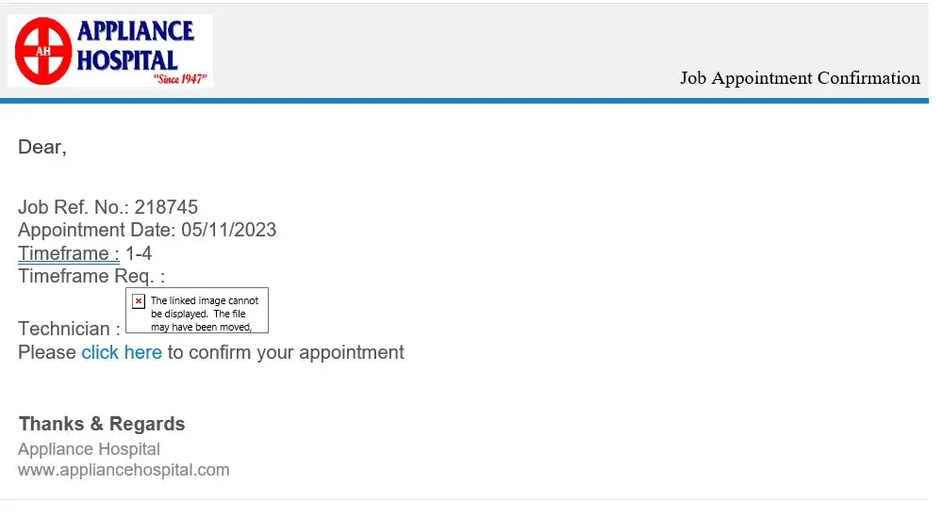Click the Job Appointment Confirmation heading

point(800,78)
